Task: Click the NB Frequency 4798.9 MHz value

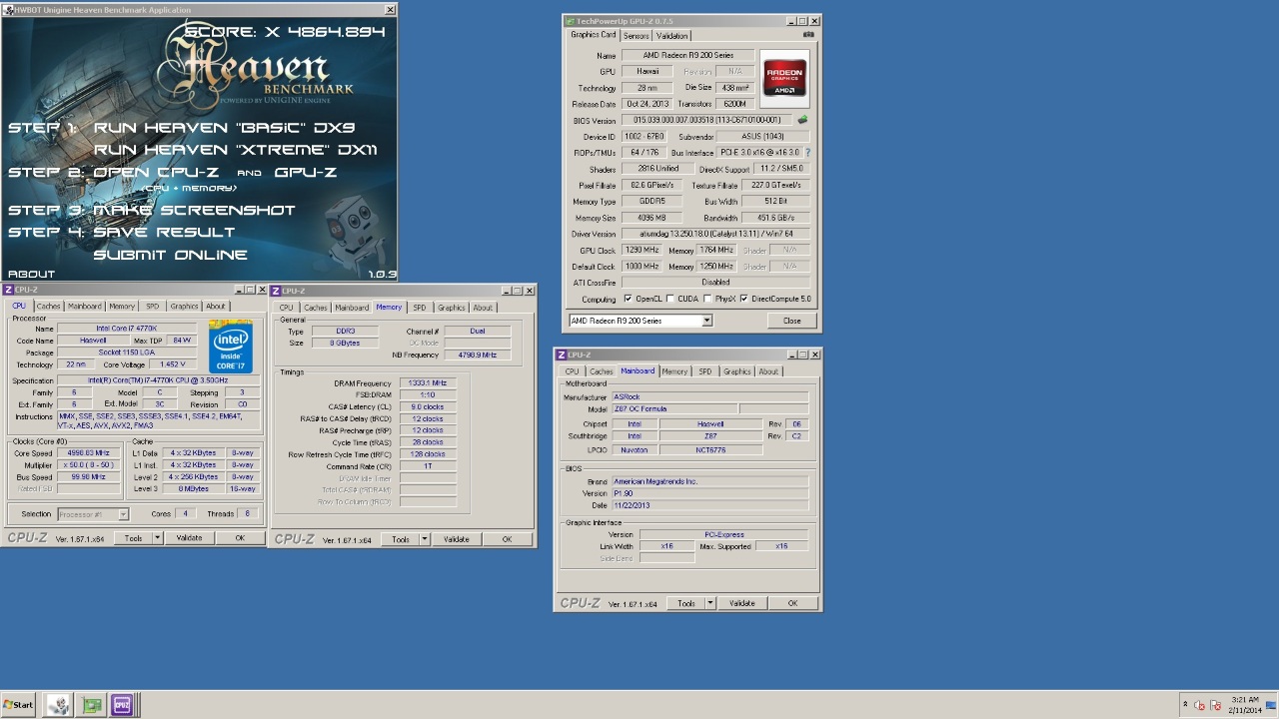Action: coord(478,355)
